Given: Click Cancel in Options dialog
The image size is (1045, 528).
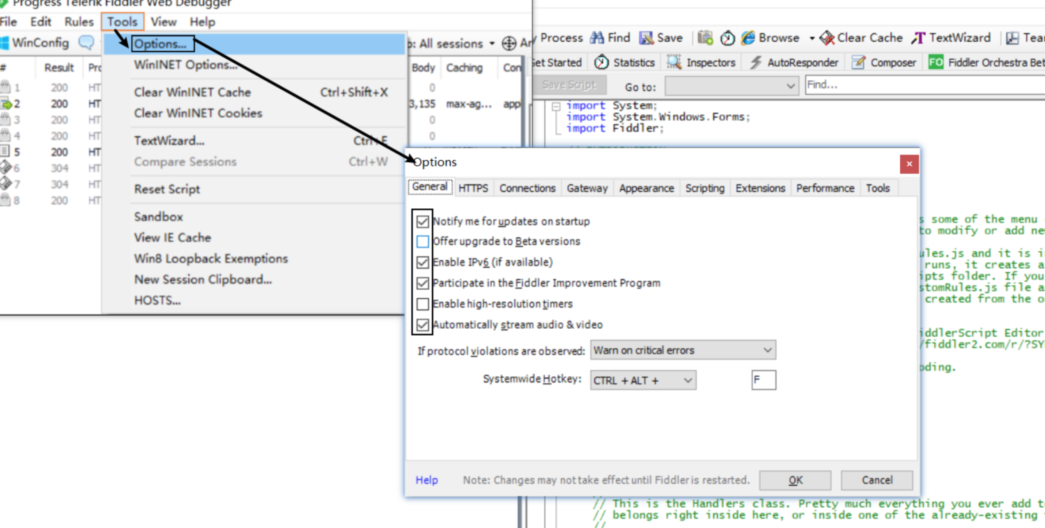Looking at the screenshot, I should (x=877, y=480).
